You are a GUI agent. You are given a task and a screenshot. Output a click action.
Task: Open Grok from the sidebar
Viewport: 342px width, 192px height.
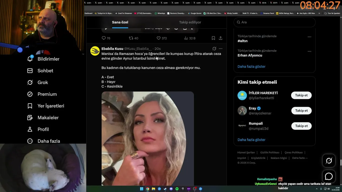37,82
